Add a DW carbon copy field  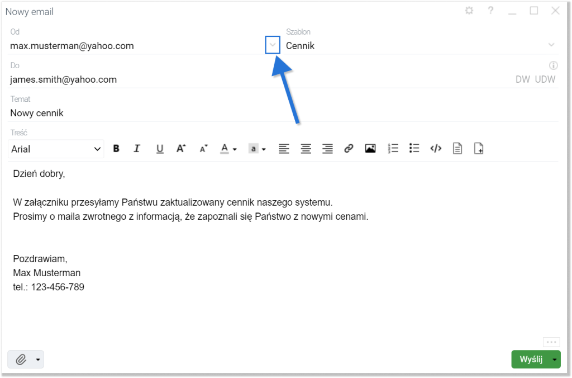pyautogui.click(x=522, y=79)
